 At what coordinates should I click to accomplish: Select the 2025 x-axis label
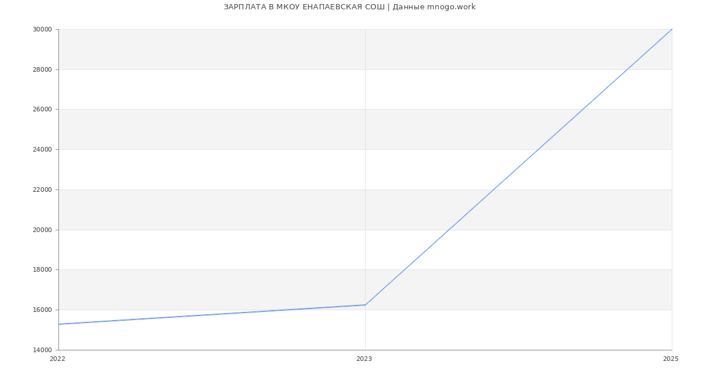pos(671,359)
